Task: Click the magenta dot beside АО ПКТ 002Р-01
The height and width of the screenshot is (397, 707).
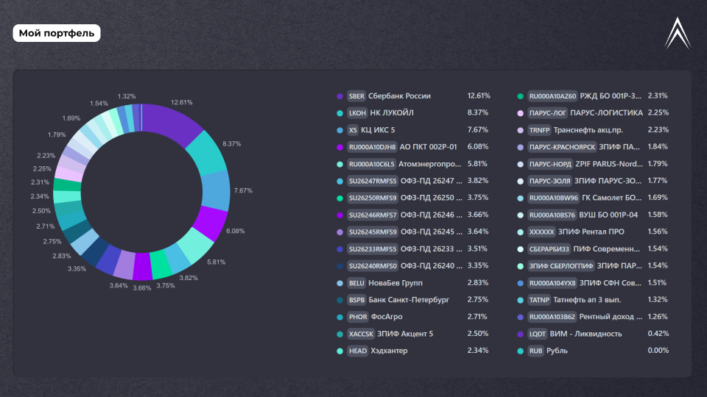Action: tap(340, 147)
